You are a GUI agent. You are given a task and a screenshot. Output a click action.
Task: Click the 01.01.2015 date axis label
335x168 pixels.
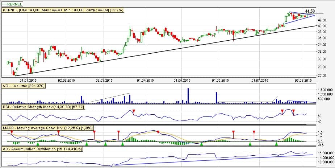[28, 80]
